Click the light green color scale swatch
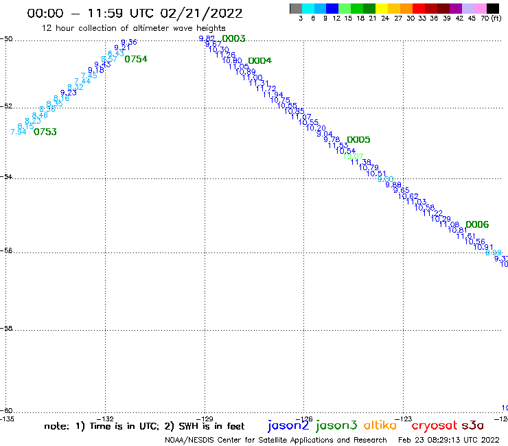The image size is (508, 446). coord(345,8)
